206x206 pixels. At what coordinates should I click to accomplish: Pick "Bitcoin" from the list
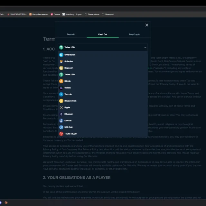click(103, 81)
